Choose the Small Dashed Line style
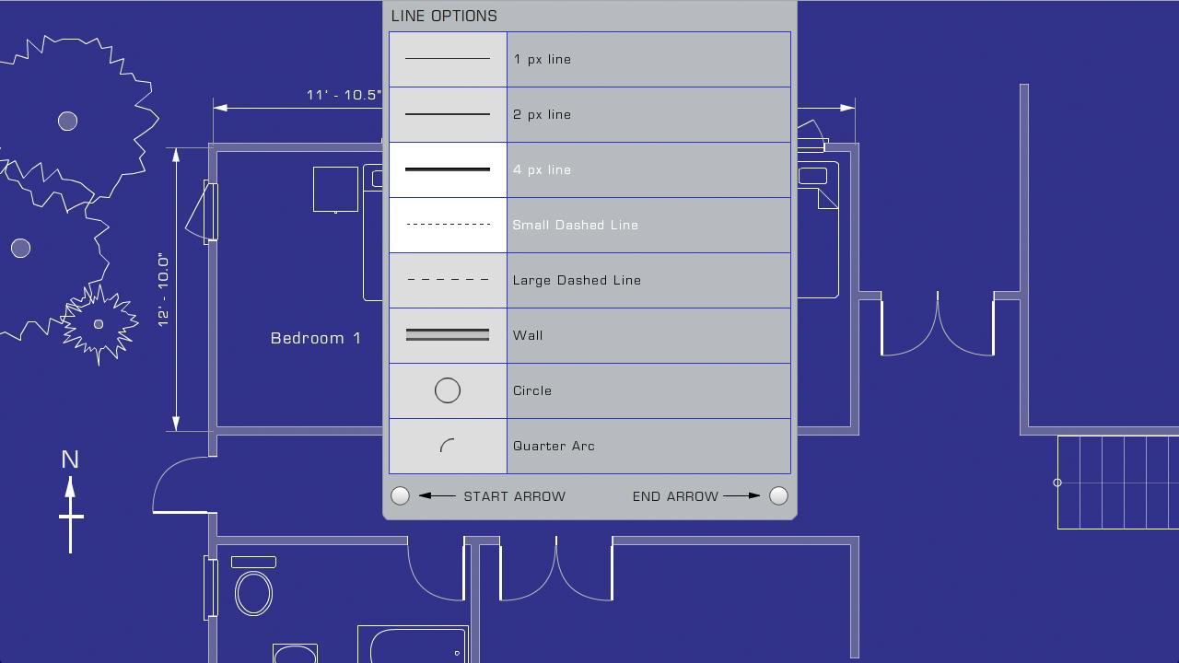1179x663 pixels. pyautogui.click(x=589, y=225)
